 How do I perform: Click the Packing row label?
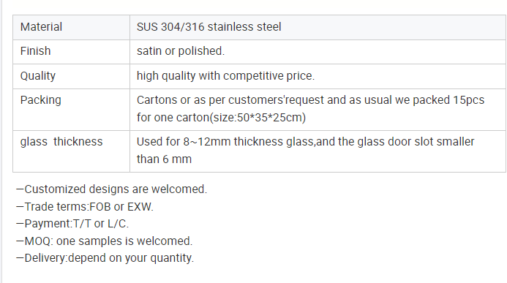40,100
